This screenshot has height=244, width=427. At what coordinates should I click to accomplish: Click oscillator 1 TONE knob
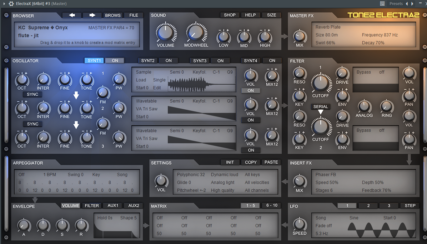(x=87, y=80)
